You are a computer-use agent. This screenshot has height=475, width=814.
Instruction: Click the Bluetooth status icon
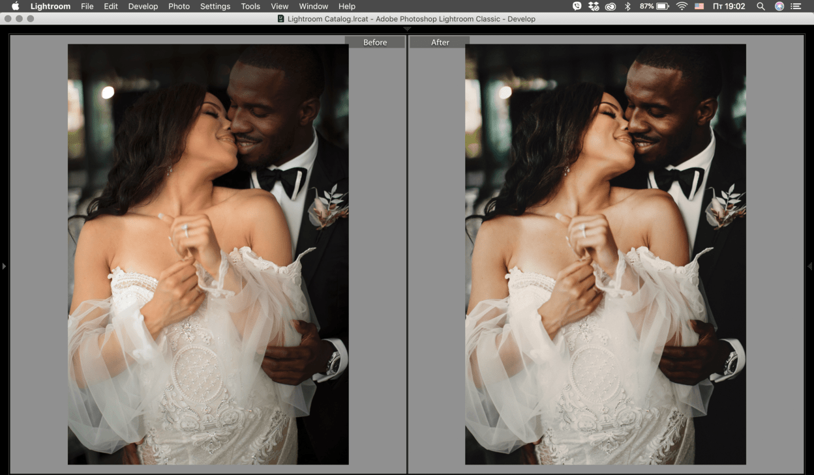pos(628,6)
